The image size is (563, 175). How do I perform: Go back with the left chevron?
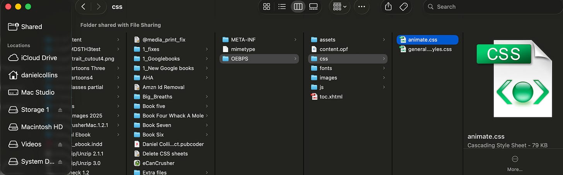(x=84, y=7)
